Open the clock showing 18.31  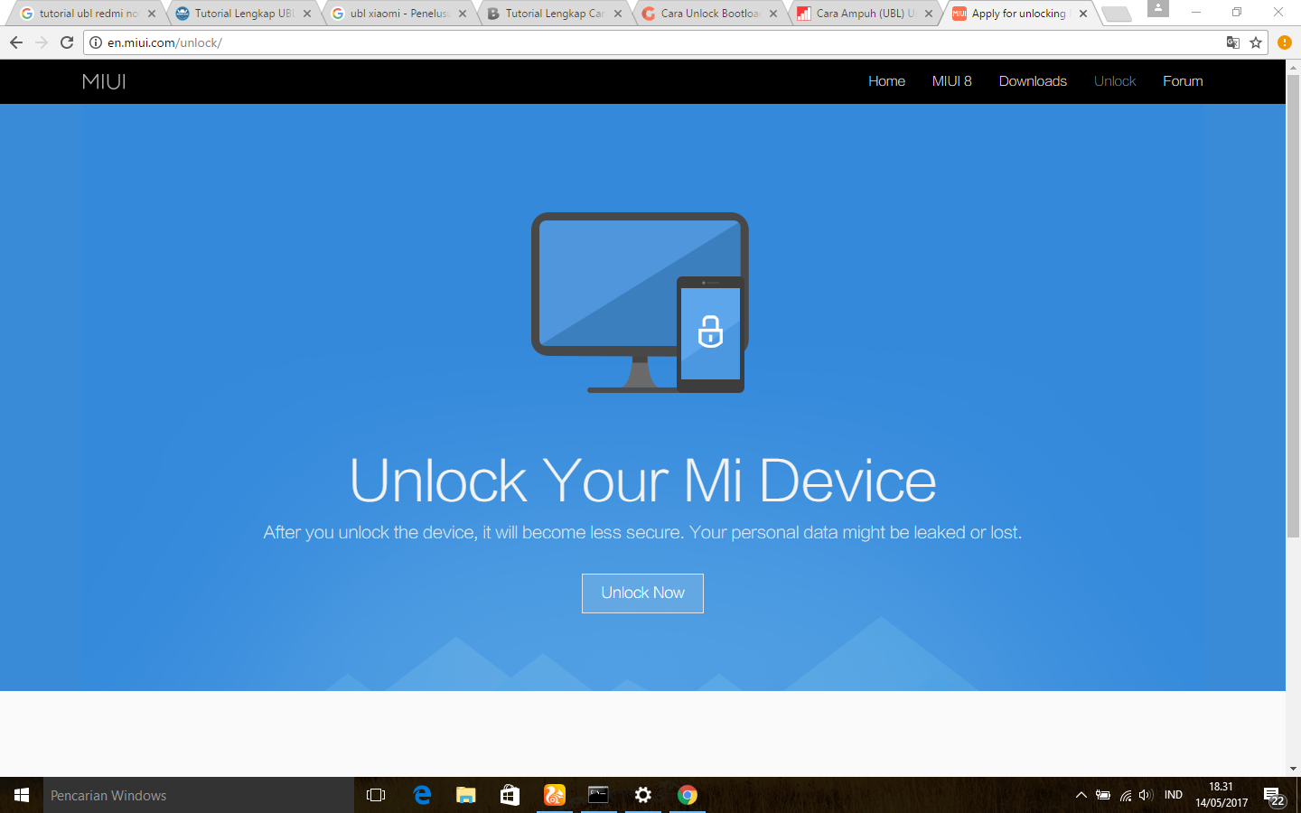[x=1221, y=795]
